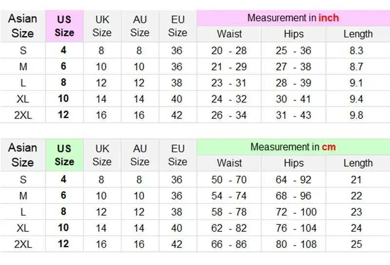Click the waist value 66 - 86
390x265 pixels.
229,244
